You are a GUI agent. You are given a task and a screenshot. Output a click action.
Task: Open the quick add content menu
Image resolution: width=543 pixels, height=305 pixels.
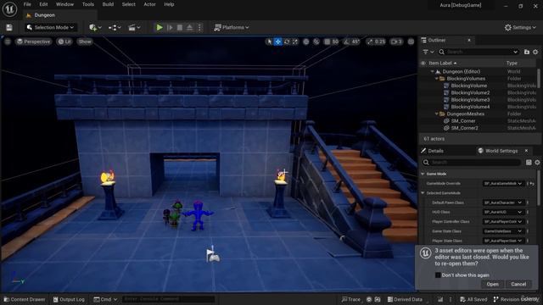click(x=95, y=27)
